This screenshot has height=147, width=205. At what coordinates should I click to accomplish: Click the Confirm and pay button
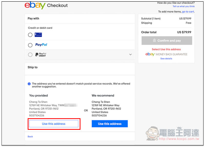[x=167, y=41]
